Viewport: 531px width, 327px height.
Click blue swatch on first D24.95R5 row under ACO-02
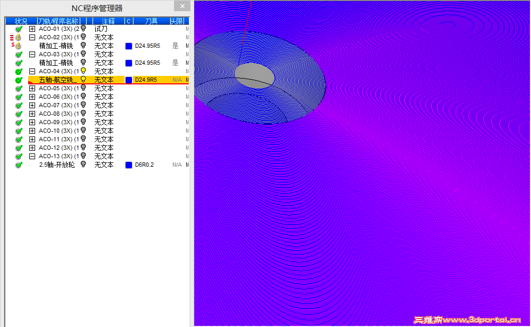pyautogui.click(x=129, y=46)
